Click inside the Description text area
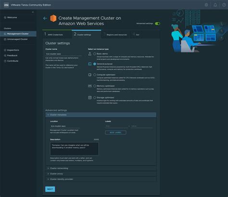 pos(75,149)
